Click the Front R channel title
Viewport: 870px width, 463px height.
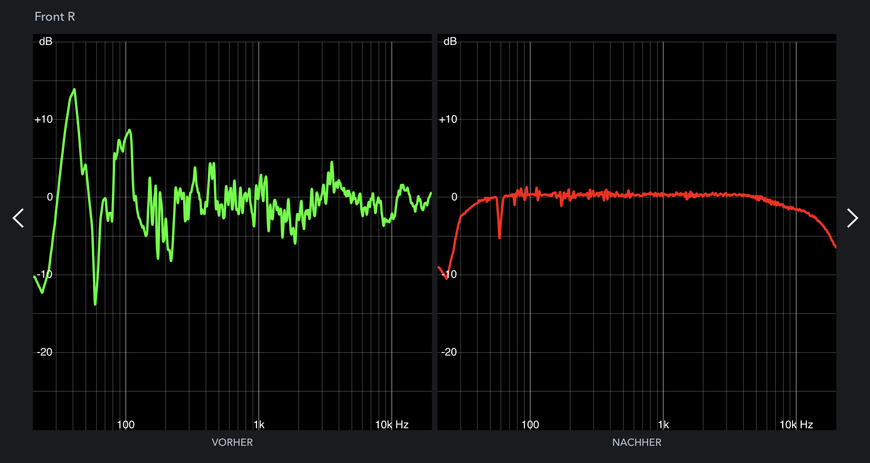[55, 17]
